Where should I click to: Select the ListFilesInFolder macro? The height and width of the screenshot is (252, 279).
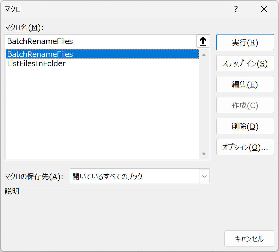(x=102, y=63)
